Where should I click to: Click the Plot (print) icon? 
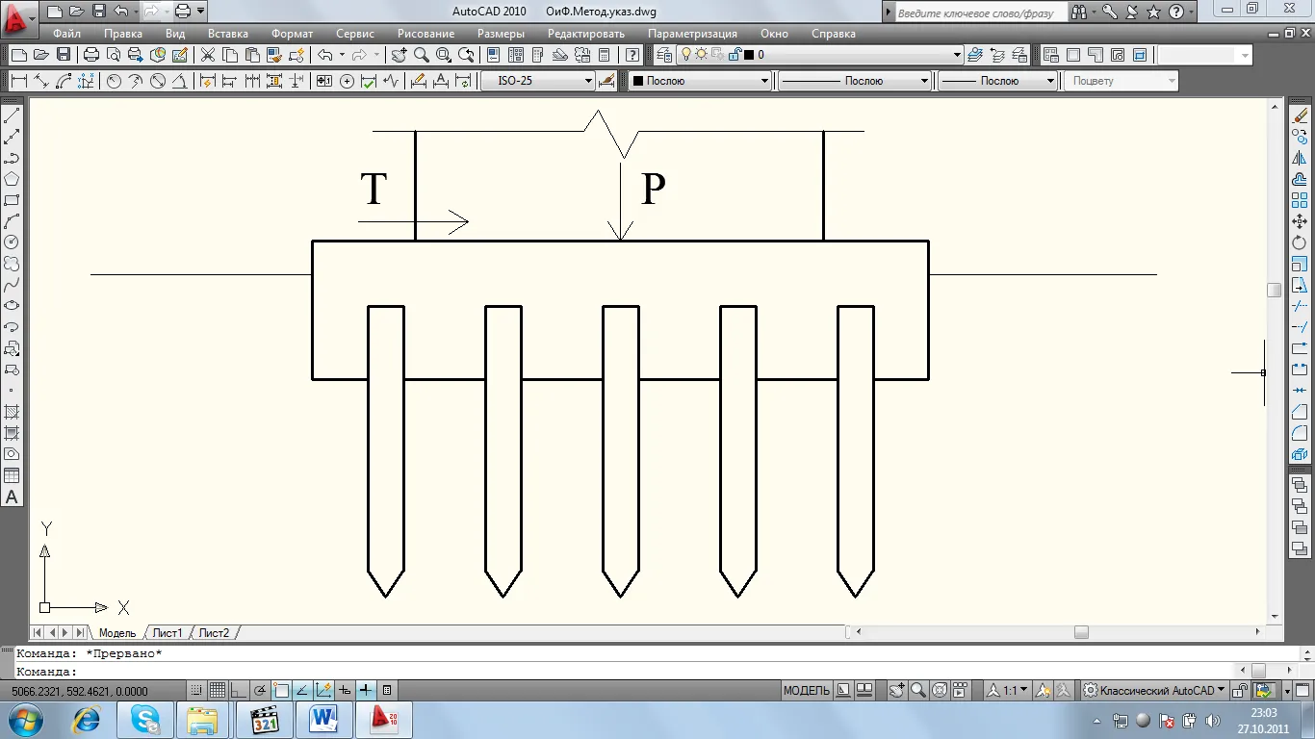(91, 55)
